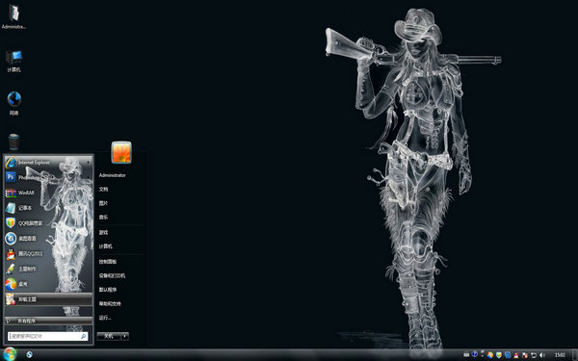Click the Start menu search programs field
Viewport: 578px width, 361px height.
click(47, 336)
